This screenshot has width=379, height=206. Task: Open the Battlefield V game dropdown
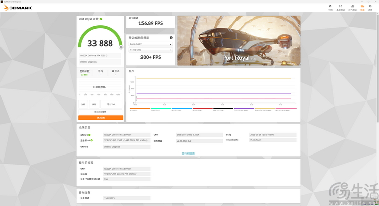[x=151, y=44]
